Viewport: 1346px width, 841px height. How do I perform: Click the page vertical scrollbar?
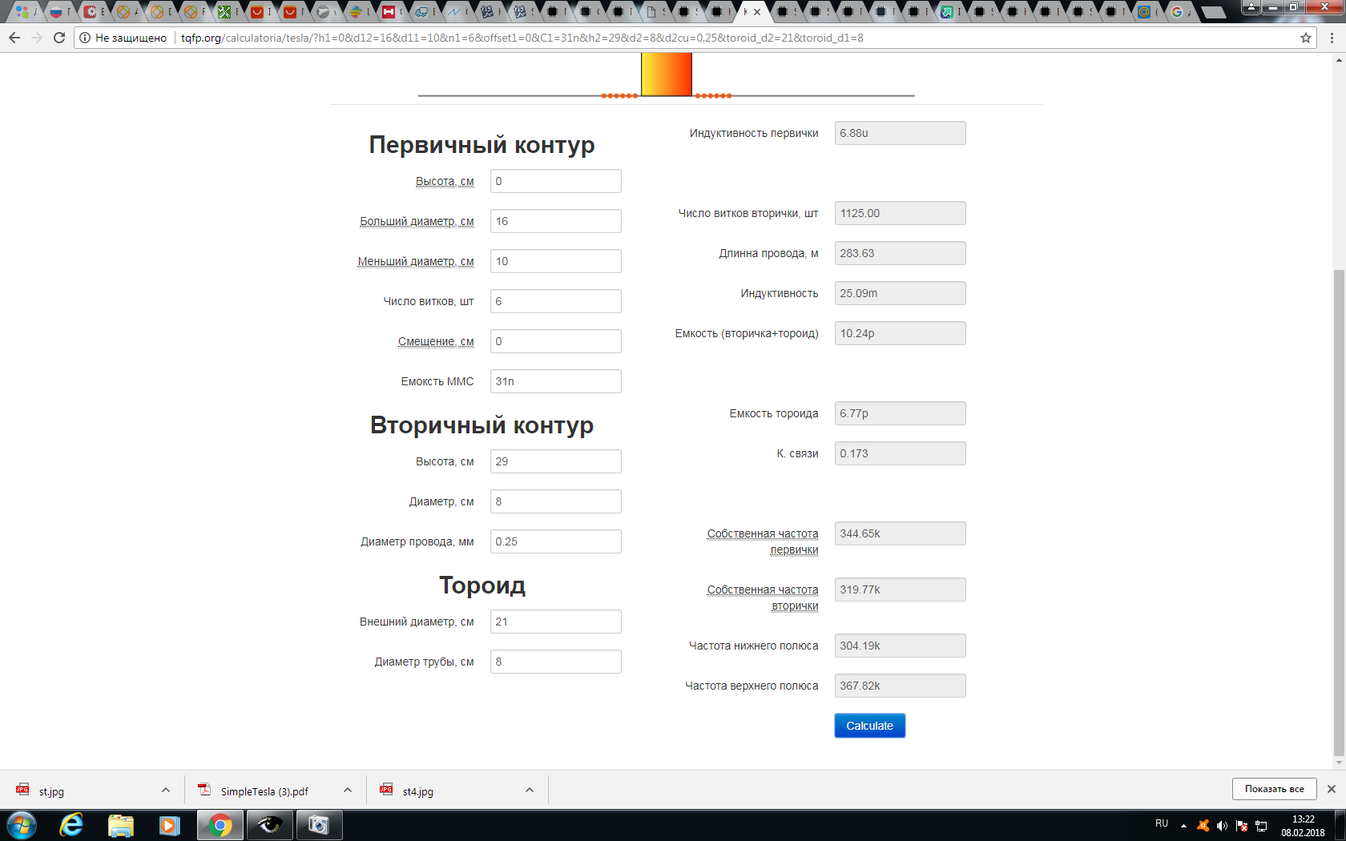(x=1339, y=513)
